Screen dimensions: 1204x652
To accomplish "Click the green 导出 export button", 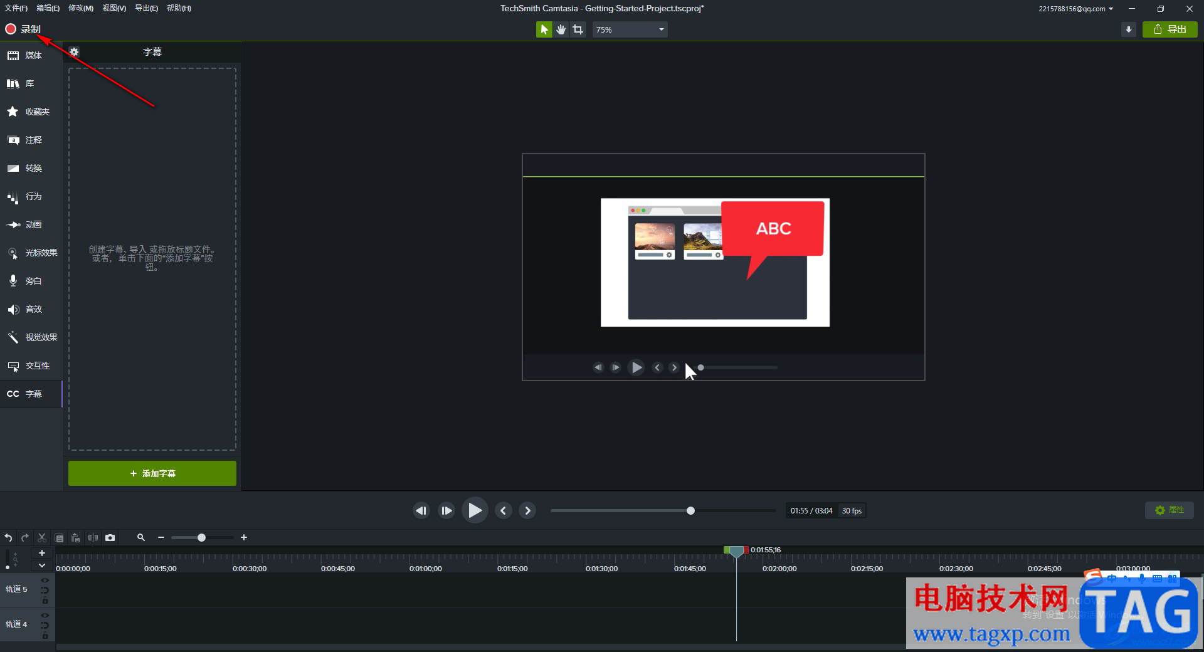I will (1170, 29).
